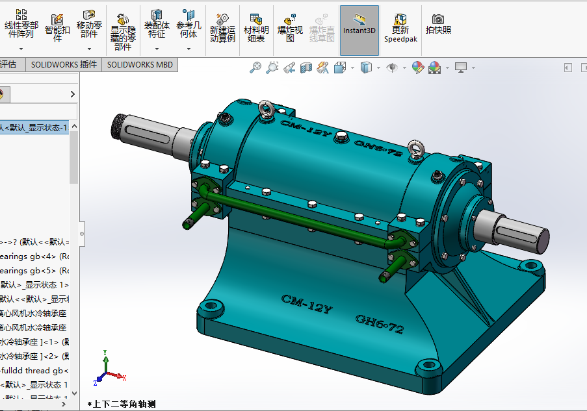Switch to the SOLIDWORKS 插件 tab
Screen dimensions: 587x411
[64, 65]
